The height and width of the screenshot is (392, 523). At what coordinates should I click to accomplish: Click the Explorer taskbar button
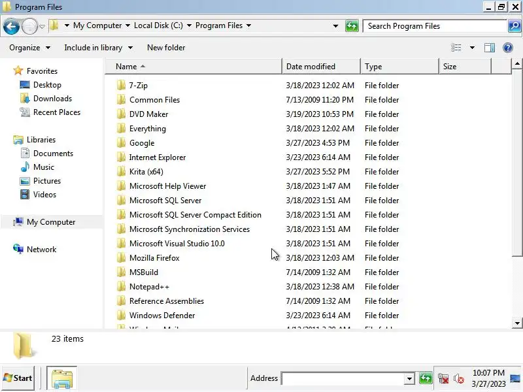pos(61,378)
